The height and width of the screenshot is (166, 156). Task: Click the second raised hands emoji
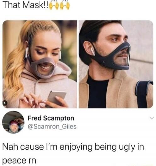(x=65, y=6)
